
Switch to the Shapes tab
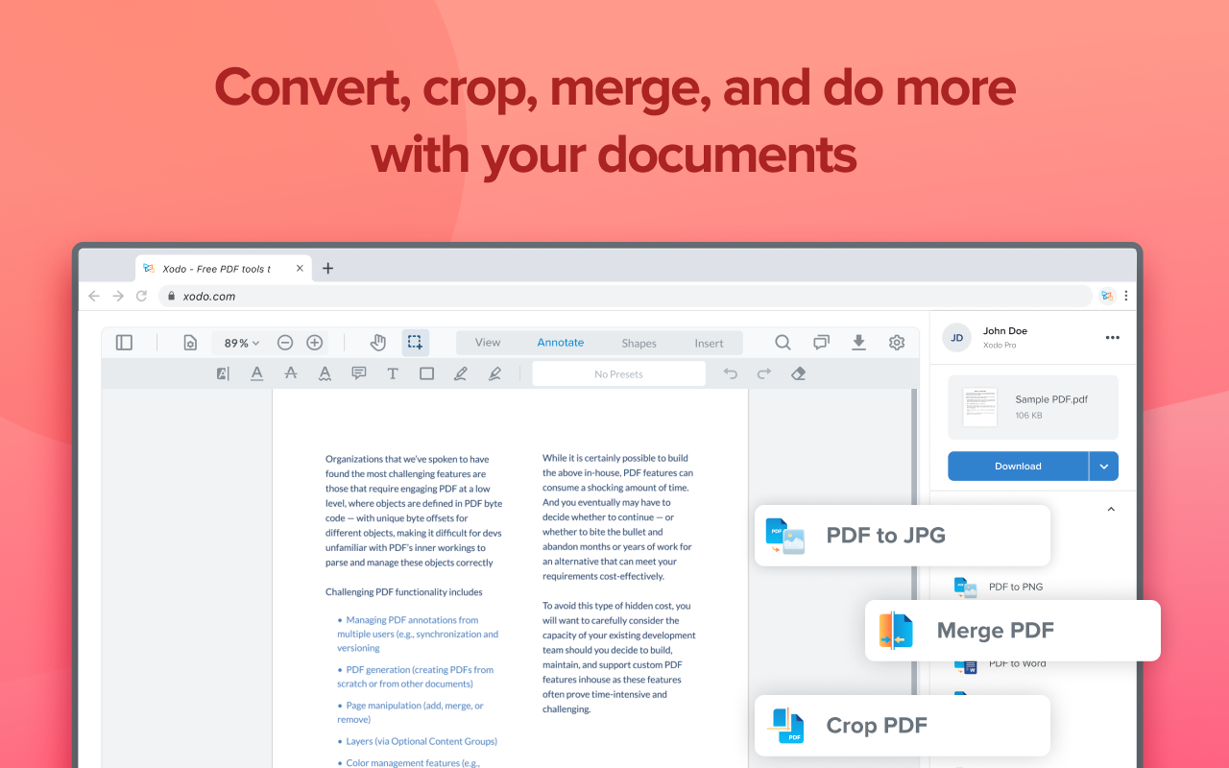tap(639, 343)
